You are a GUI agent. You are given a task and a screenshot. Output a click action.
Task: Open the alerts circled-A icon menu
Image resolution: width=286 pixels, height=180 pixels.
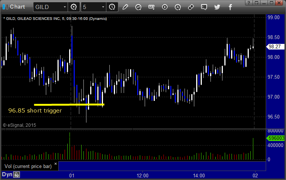pyautogui.click(x=178, y=7)
